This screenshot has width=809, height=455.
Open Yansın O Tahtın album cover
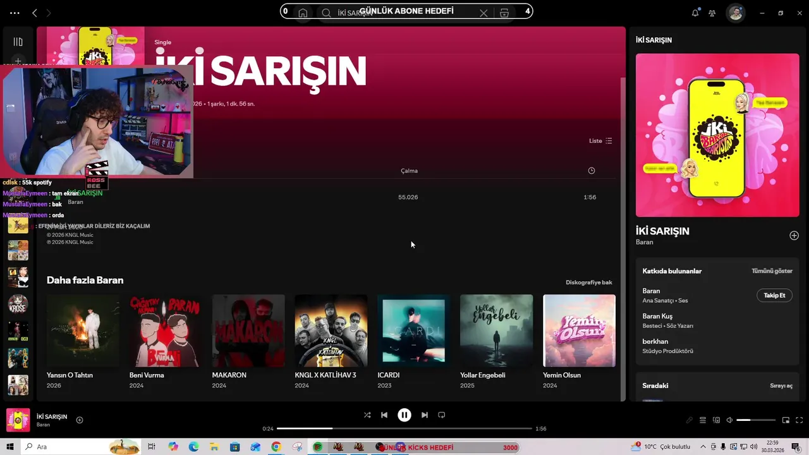coord(83,331)
